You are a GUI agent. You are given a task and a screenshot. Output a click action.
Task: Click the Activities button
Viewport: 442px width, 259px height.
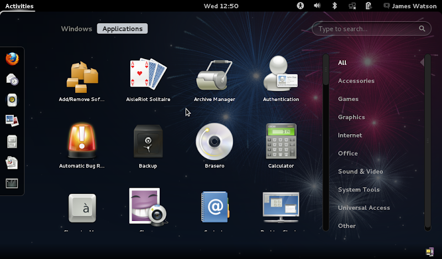(19, 6)
